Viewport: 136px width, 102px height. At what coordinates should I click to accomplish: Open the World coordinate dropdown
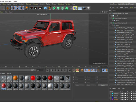80,85
